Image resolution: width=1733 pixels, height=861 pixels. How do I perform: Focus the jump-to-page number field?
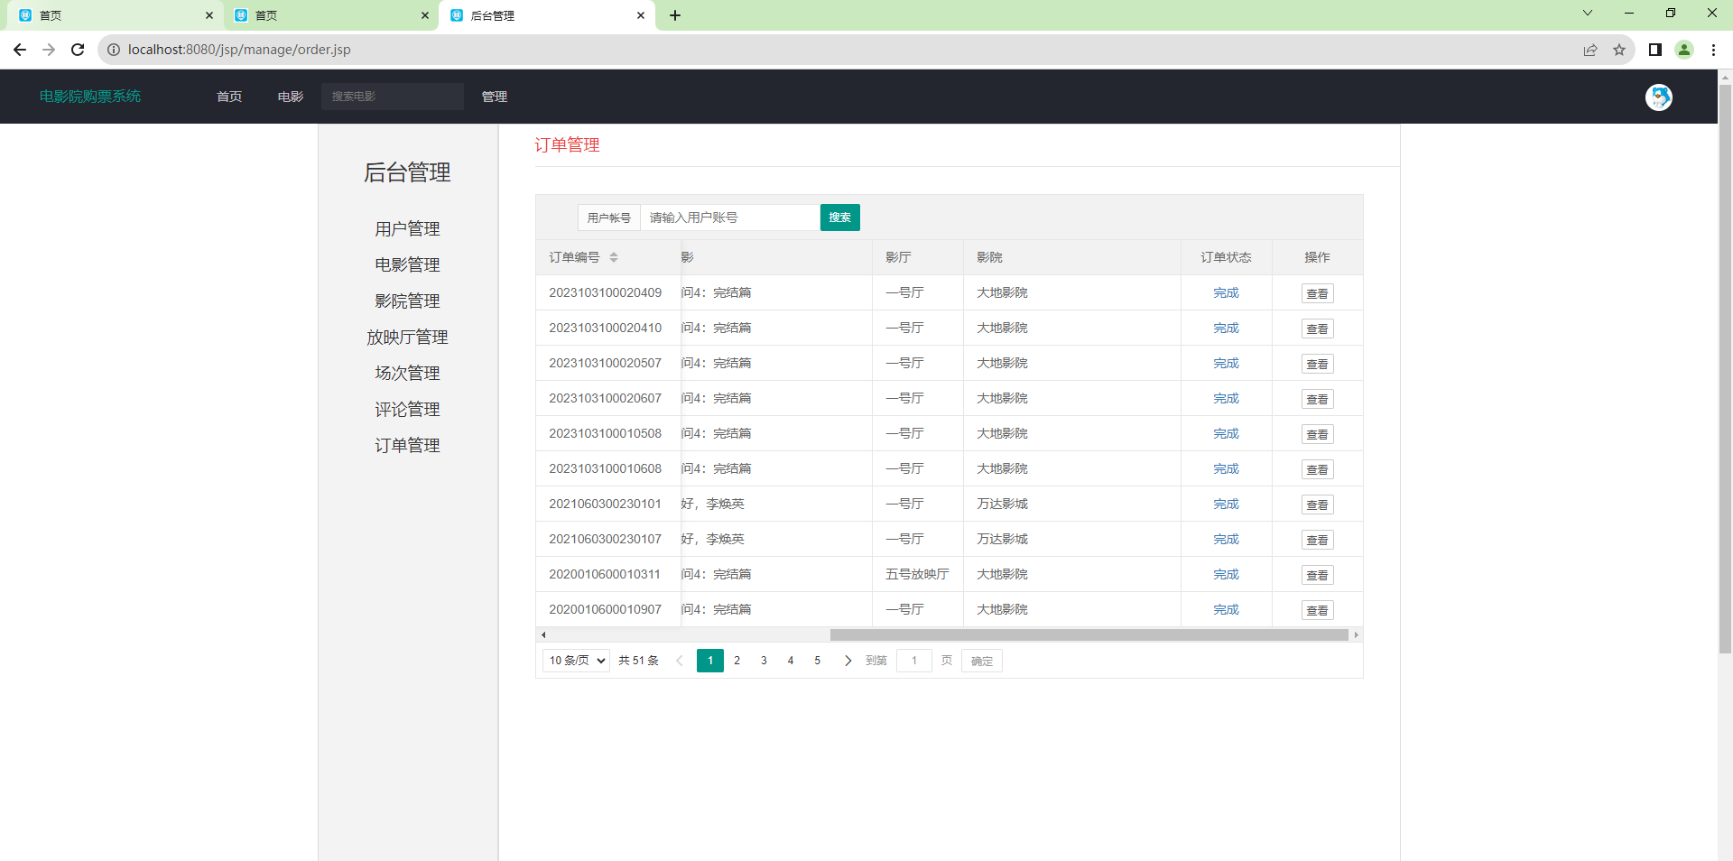click(x=914, y=661)
